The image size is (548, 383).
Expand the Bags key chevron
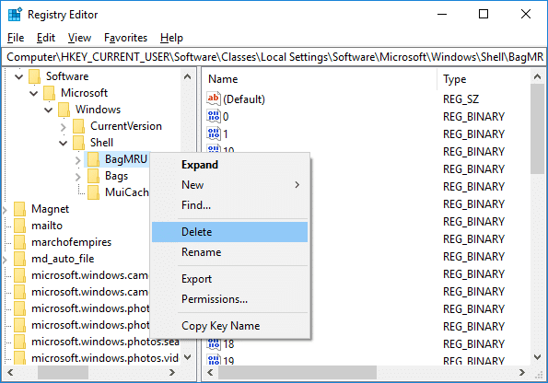tap(78, 177)
